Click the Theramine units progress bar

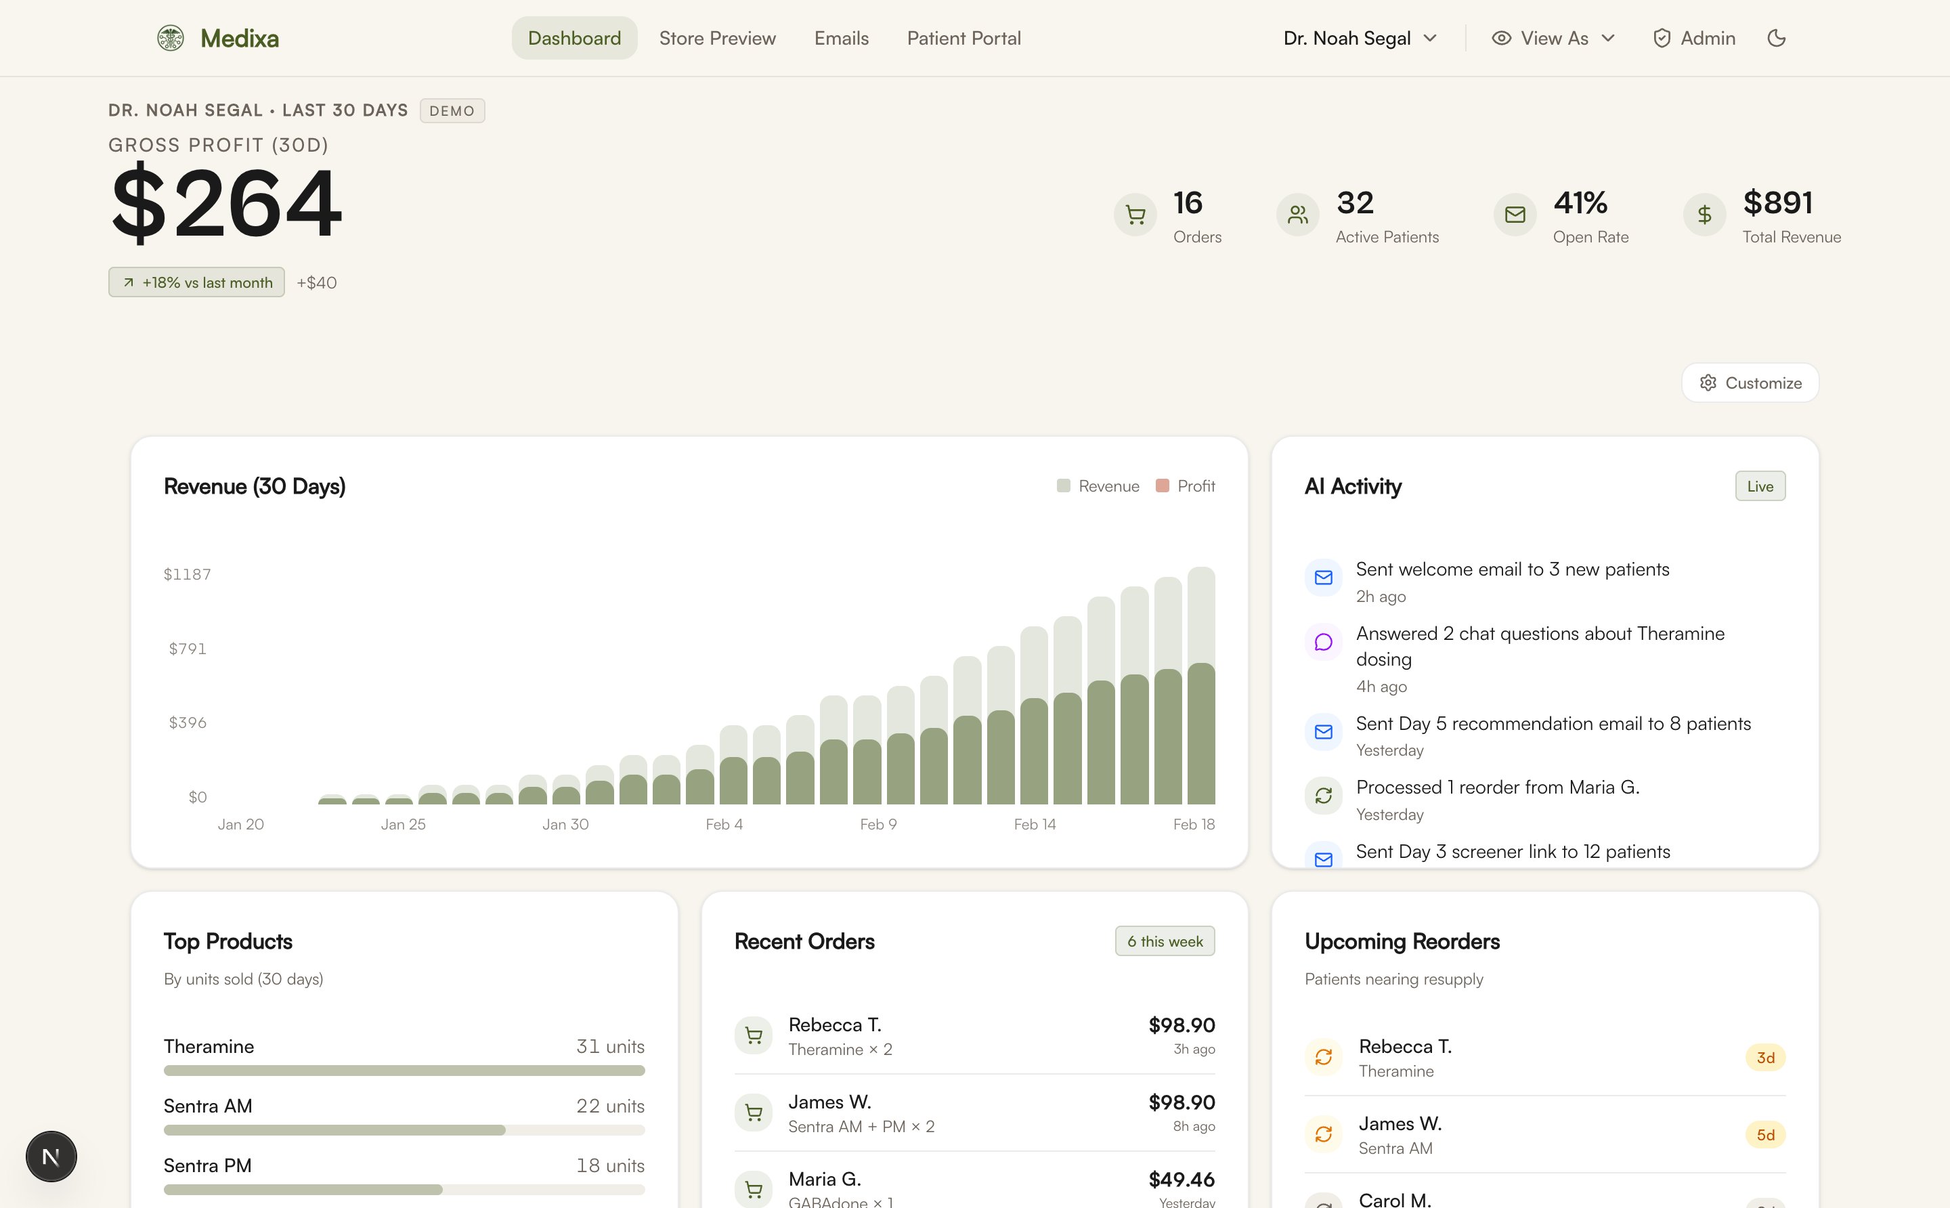click(404, 1070)
